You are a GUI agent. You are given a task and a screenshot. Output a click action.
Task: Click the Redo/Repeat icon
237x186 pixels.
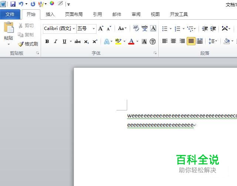tap(33, 4)
